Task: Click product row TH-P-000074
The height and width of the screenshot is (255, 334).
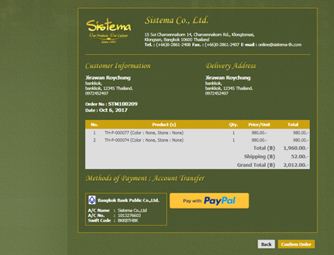Action: click(197, 140)
